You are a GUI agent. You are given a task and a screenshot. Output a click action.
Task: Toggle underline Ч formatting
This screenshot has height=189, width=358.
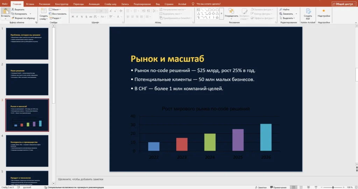81,17
